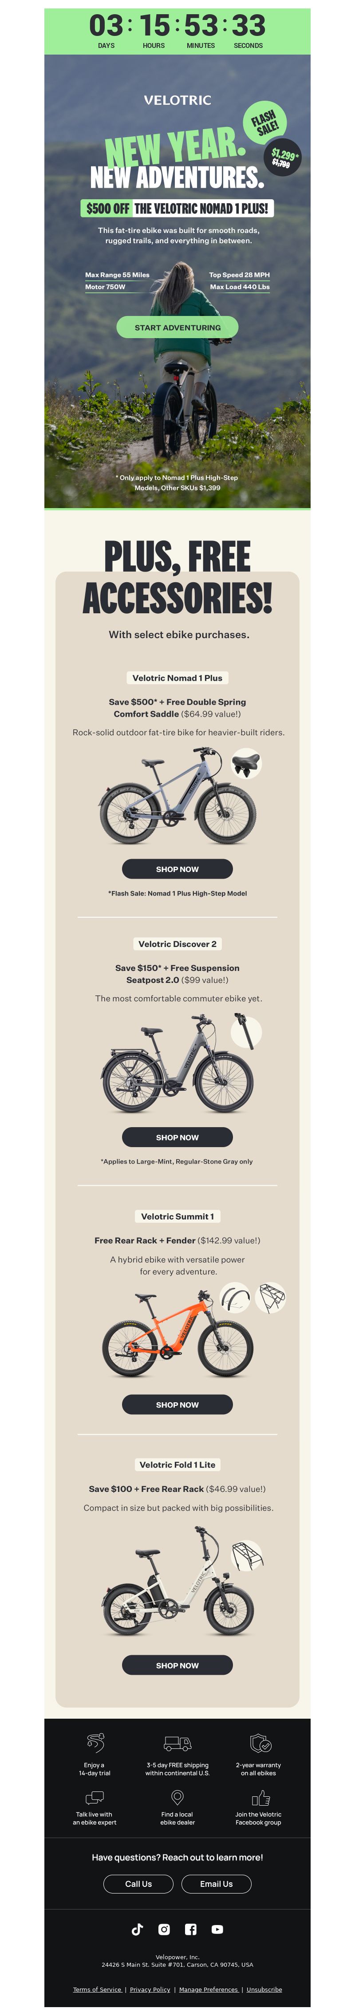Click the Email Us button
This screenshot has width=355, height=2016.
[x=217, y=1884]
